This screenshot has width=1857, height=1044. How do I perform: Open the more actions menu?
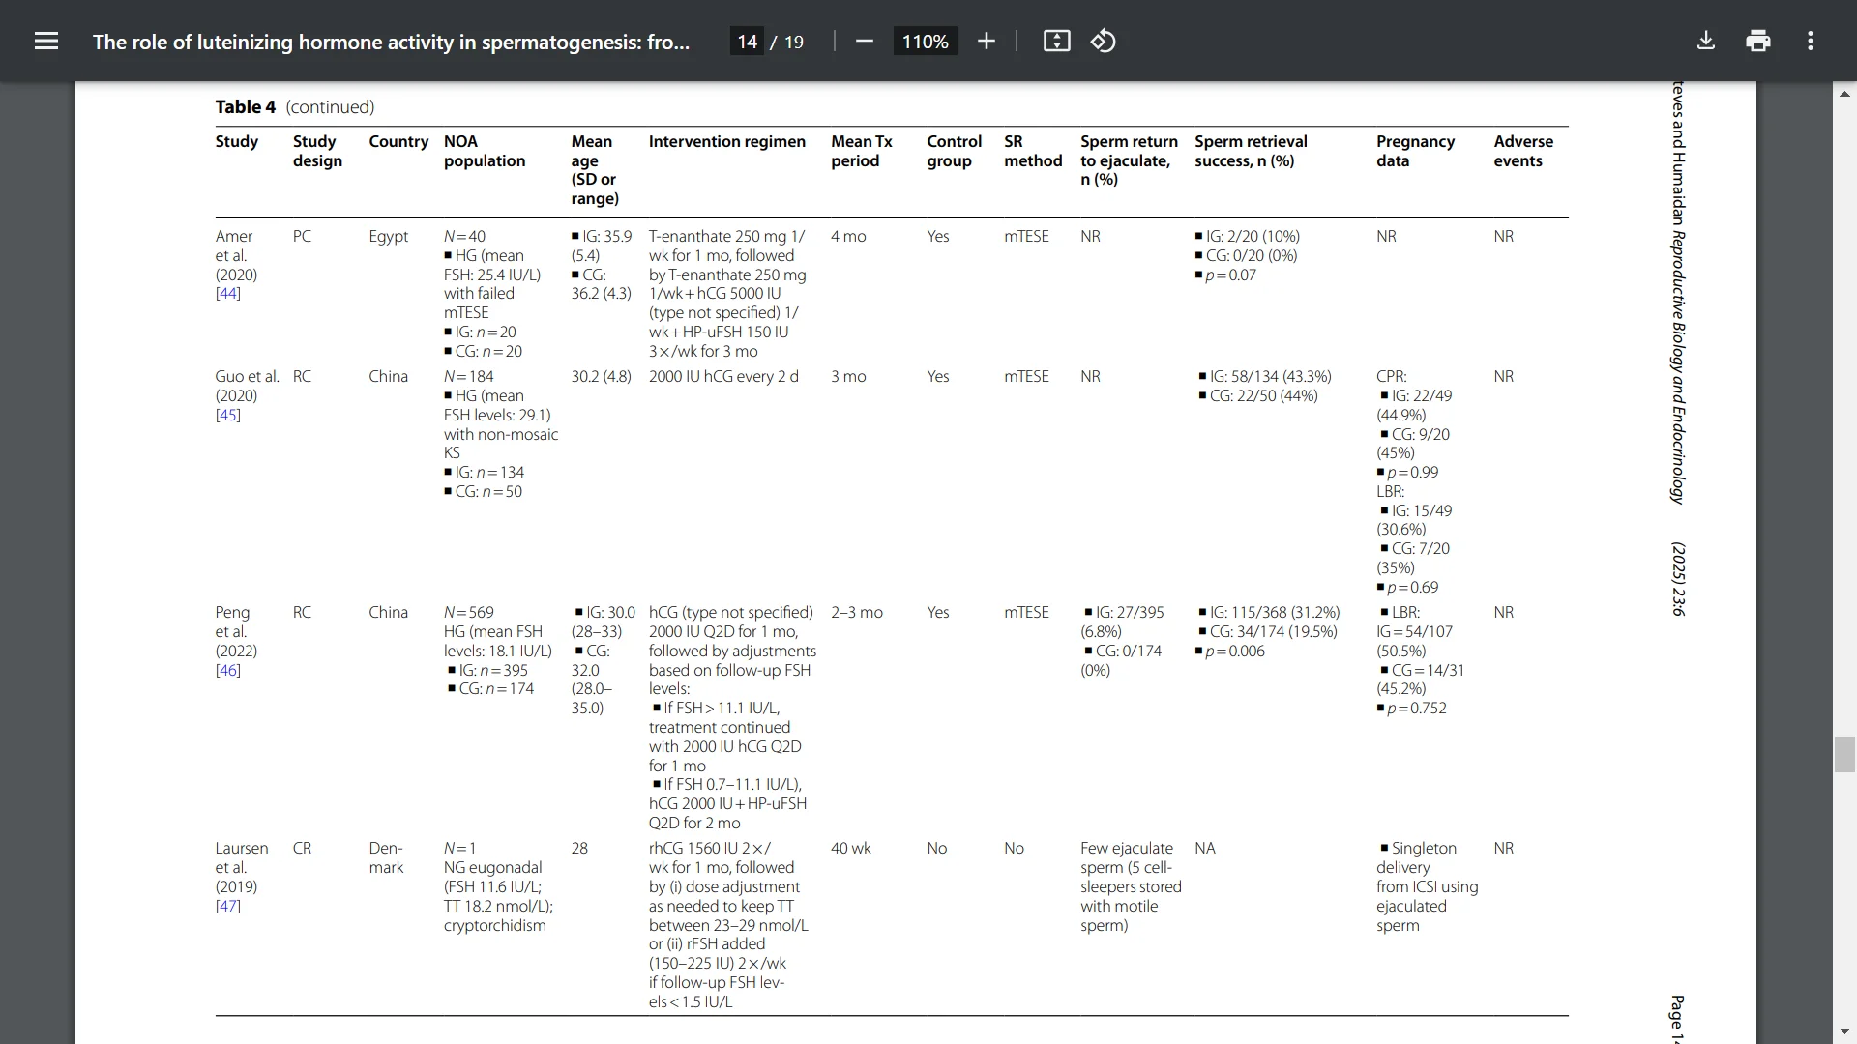(1811, 41)
